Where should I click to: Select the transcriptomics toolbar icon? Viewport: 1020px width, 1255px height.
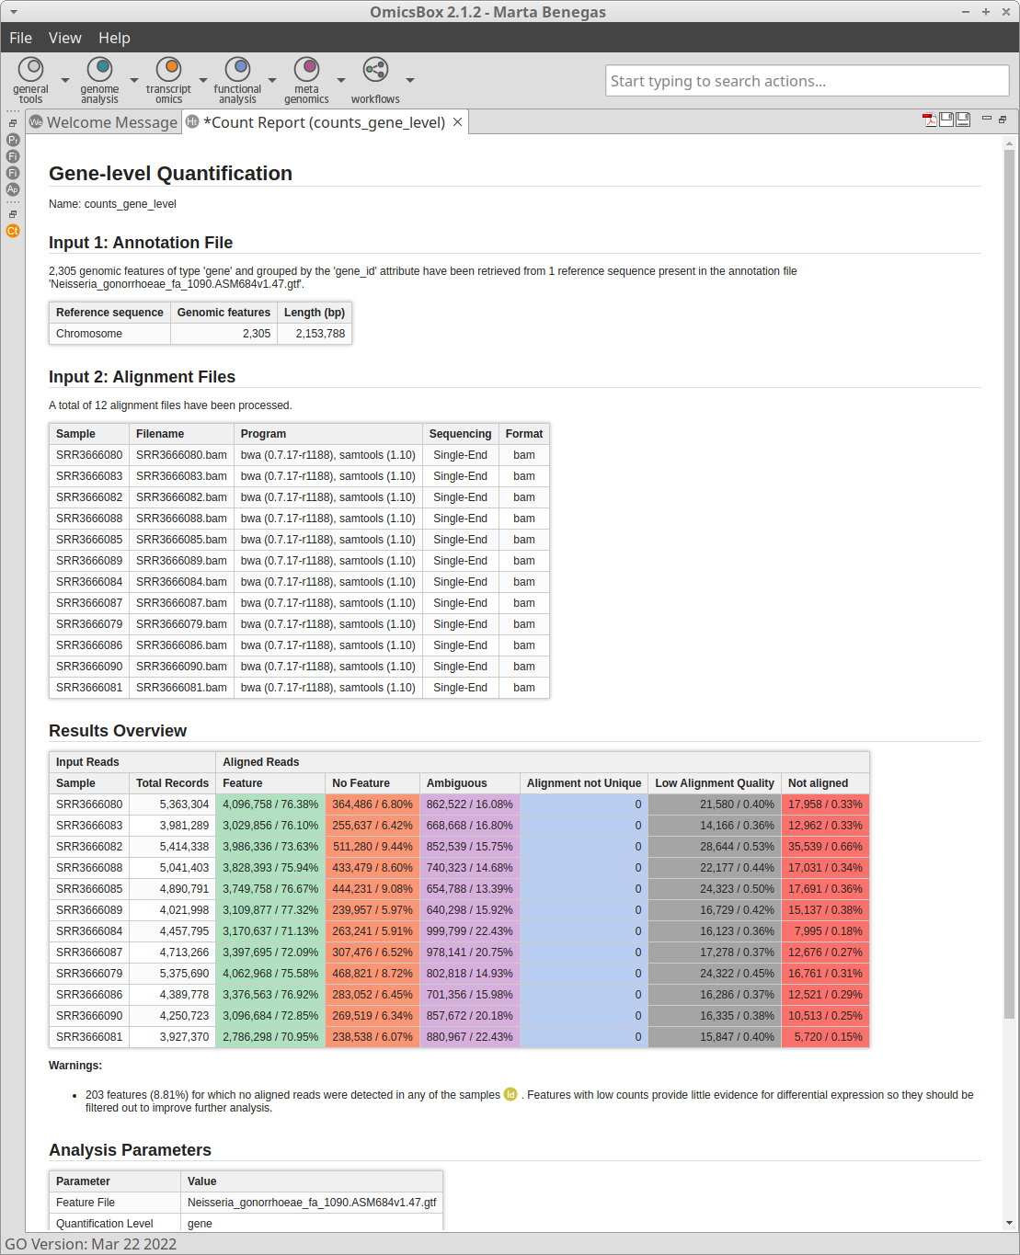[x=168, y=70]
